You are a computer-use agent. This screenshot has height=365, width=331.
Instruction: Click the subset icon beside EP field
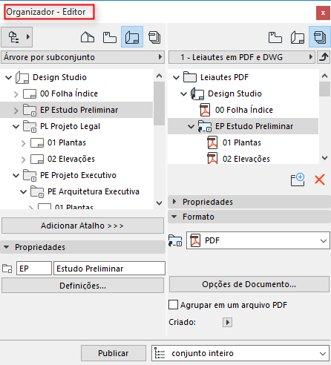coord(7,269)
